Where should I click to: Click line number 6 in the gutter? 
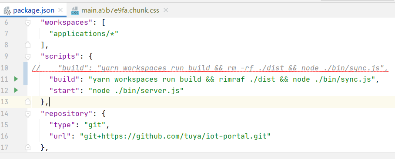6,23
